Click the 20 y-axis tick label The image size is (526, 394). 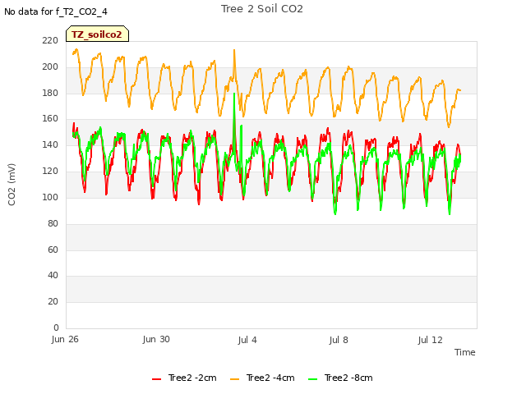(53, 301)
